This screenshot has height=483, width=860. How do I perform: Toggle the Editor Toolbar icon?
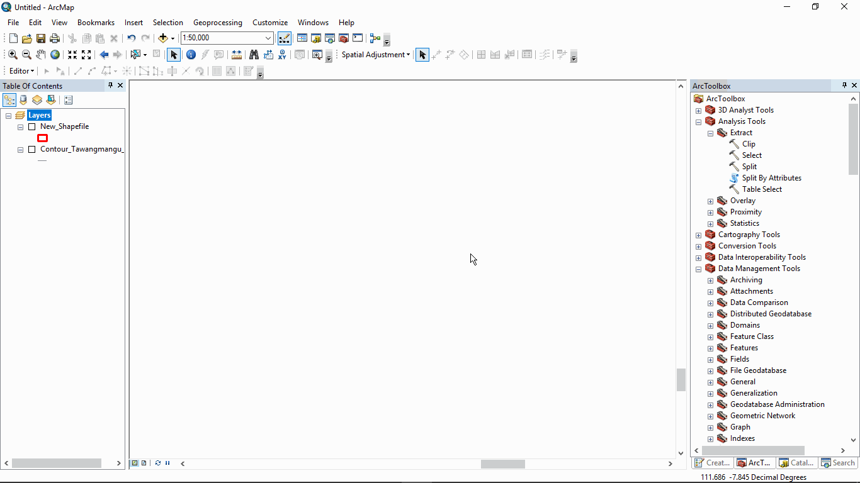coord(285,38)
